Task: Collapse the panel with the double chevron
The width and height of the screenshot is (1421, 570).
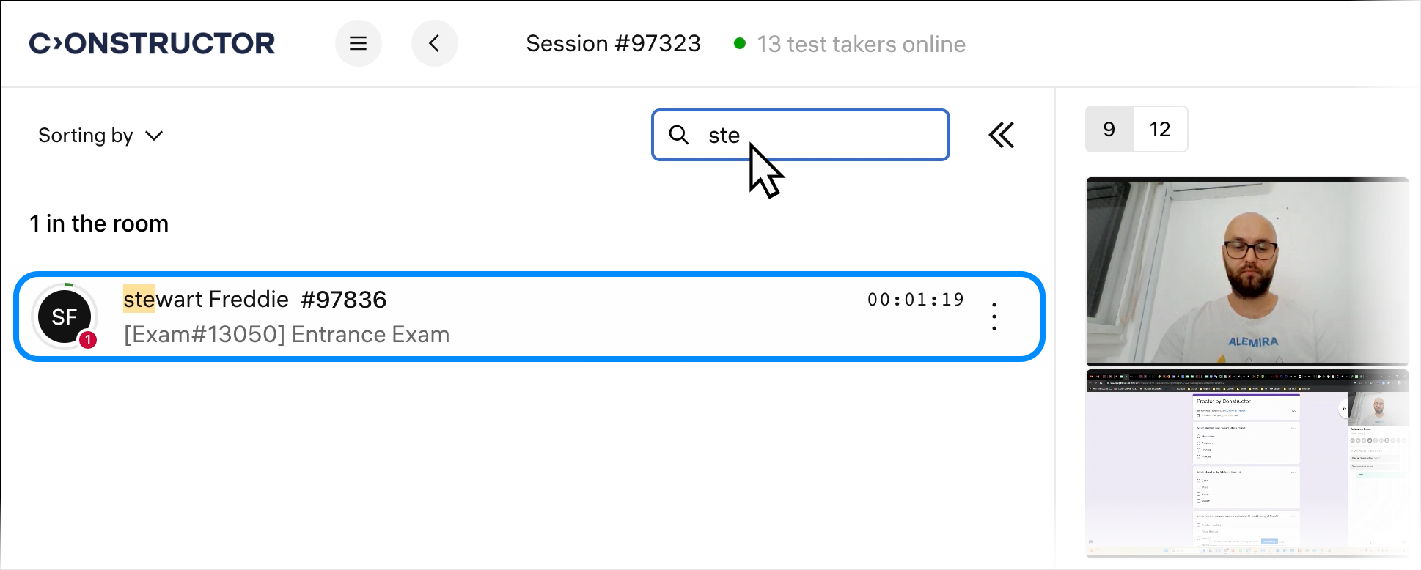Action: (x=1001, y=135)
